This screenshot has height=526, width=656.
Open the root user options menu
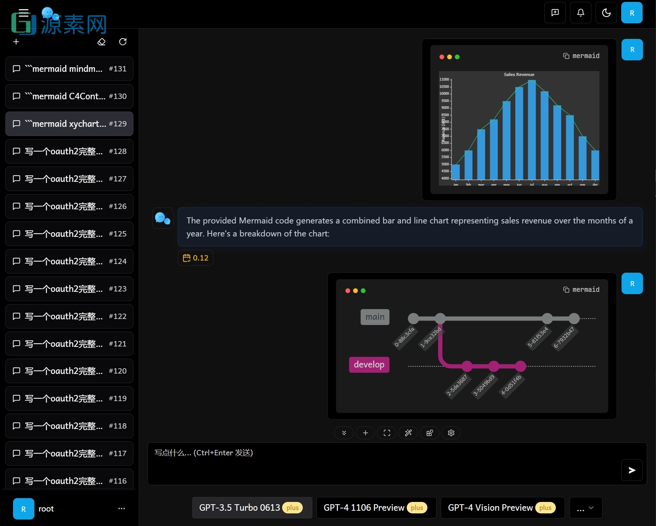[122, 508]
